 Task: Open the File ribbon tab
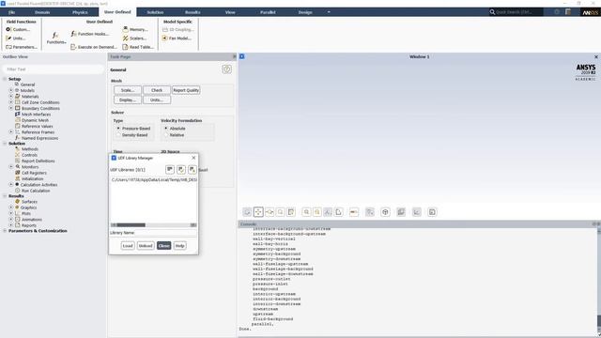11,12
